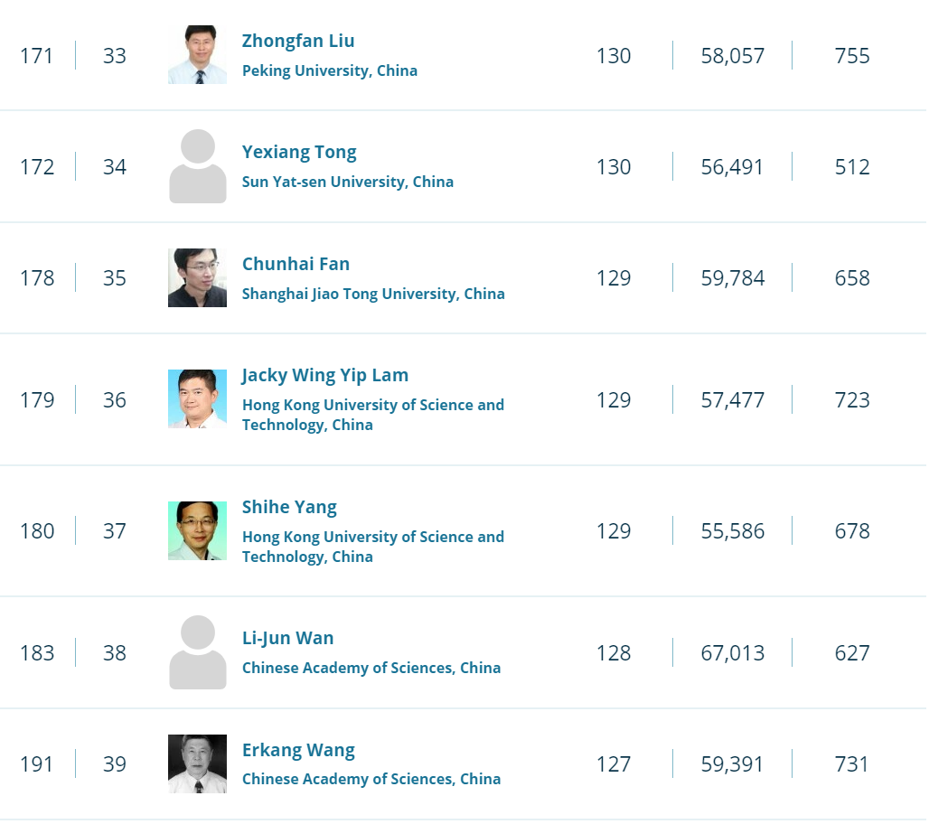This screenshot has height=824, width=929.
Task: Go to Chunhai Fan's profile link
Action: [x=296, y=264]
